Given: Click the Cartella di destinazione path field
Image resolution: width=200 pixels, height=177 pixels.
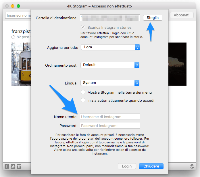Looking at the screenshot, I should pyautogui.click(x=110, y=18).
